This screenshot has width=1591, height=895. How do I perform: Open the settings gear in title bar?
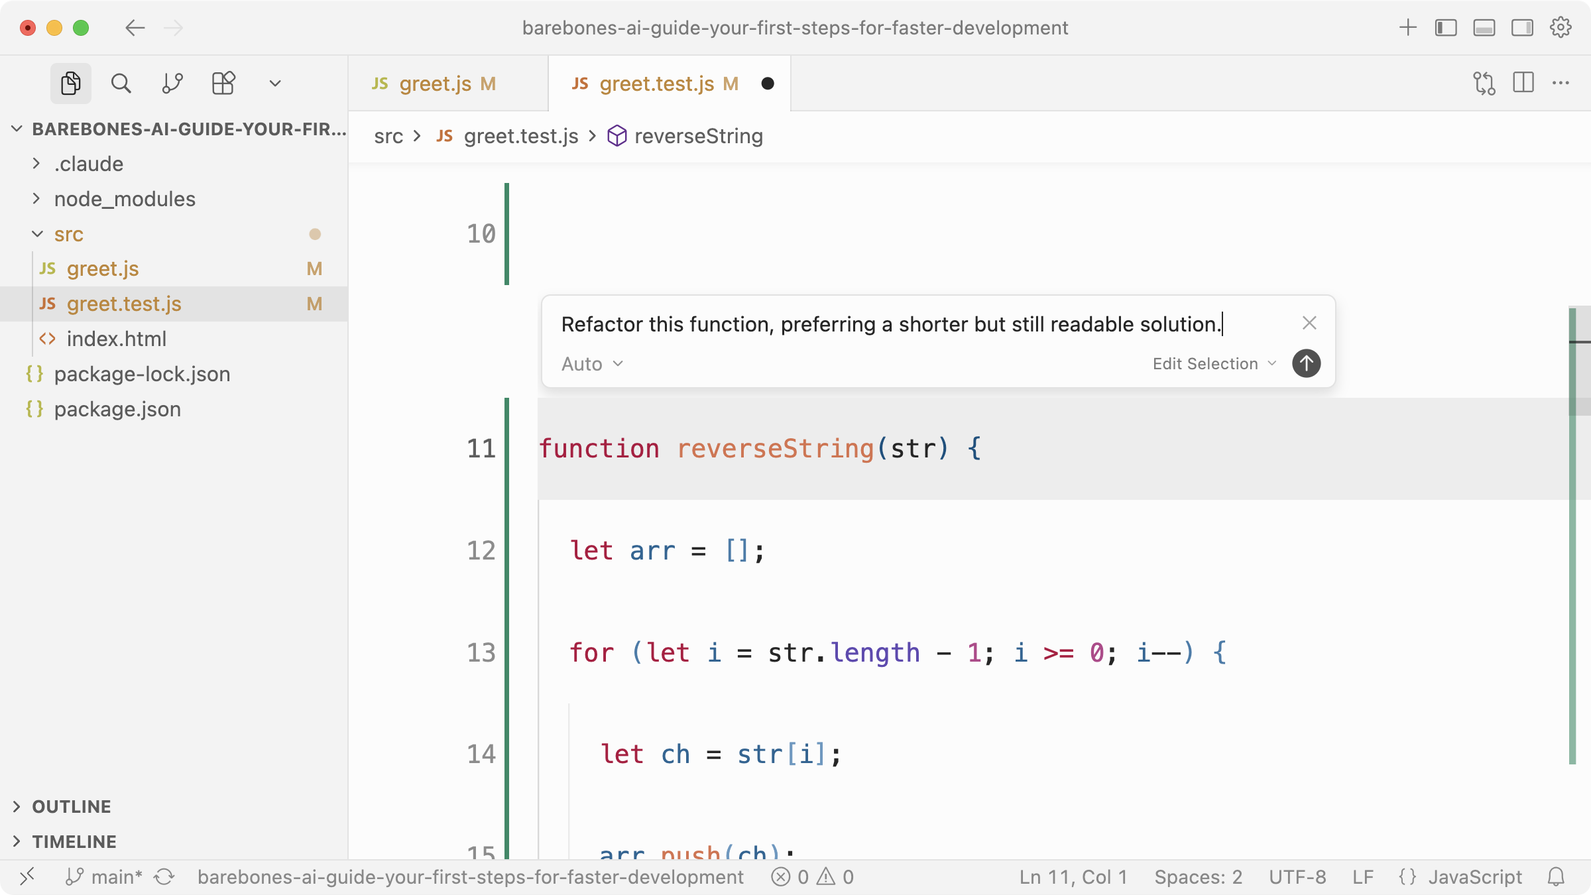pyautogui.click(x=1561, y=28)
